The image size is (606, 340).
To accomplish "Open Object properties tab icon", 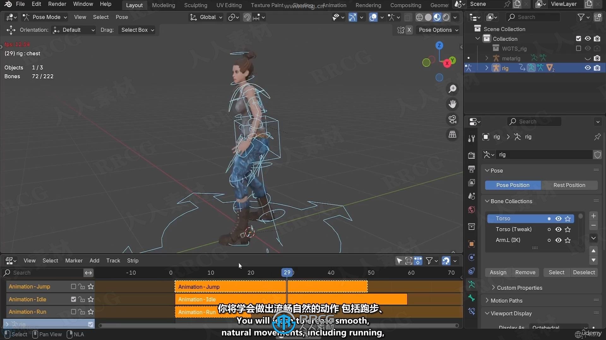I will pos(472,244).
